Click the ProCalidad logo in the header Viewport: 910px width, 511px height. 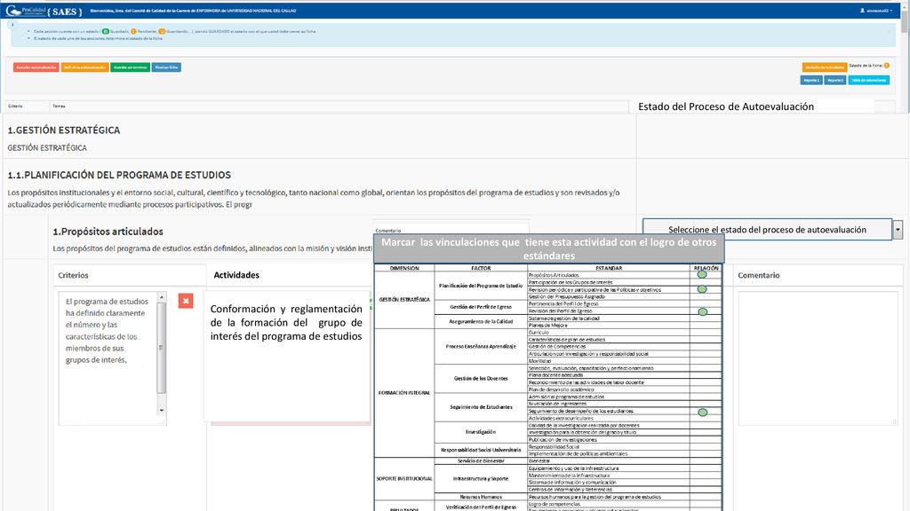point(26,11)
